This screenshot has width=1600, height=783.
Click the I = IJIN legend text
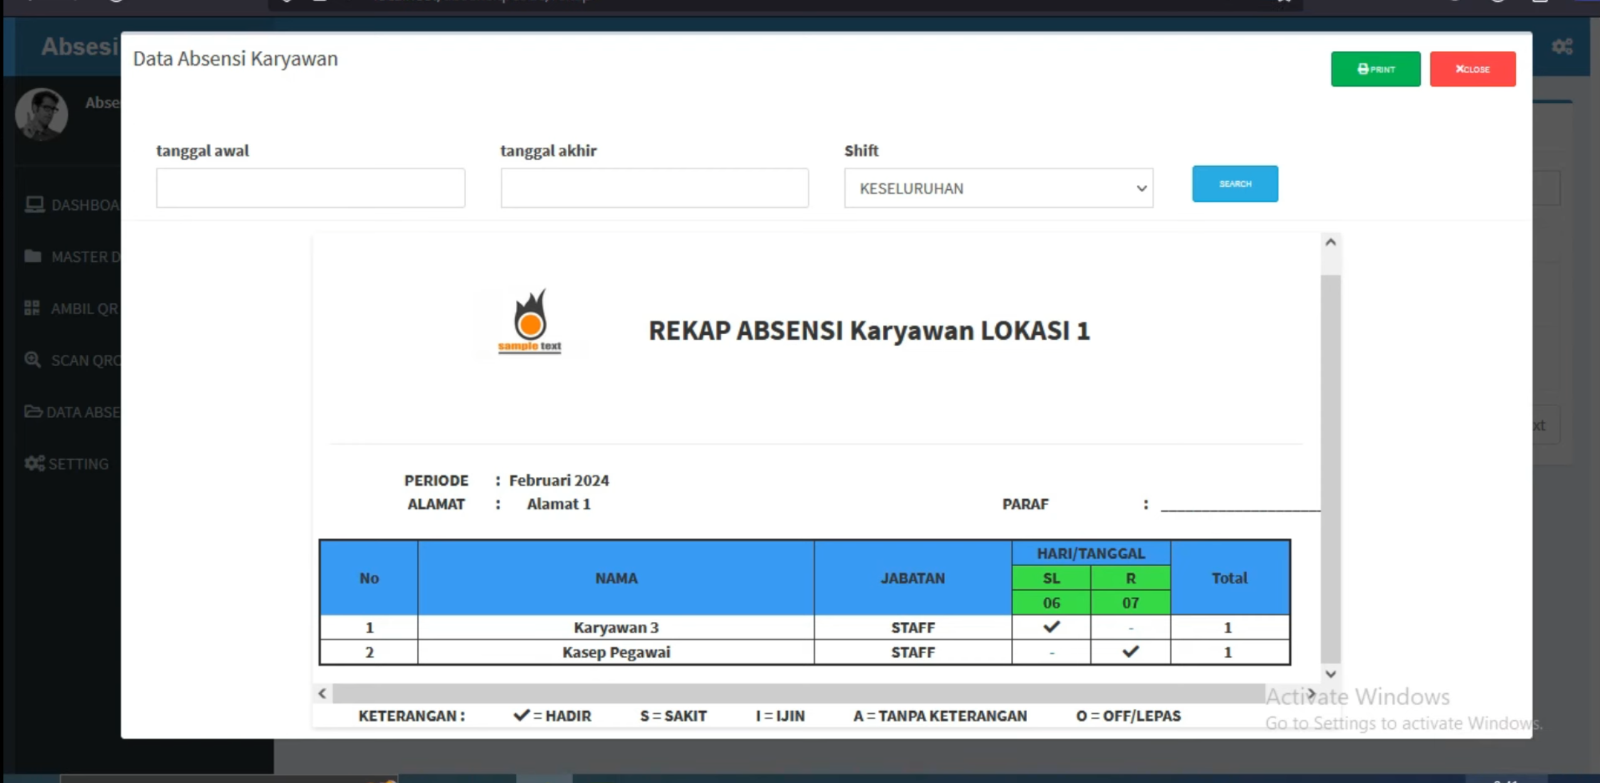pyautogui.click(x=780, y=715)
